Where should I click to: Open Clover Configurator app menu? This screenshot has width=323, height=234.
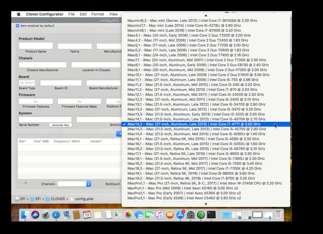point(45,14)
